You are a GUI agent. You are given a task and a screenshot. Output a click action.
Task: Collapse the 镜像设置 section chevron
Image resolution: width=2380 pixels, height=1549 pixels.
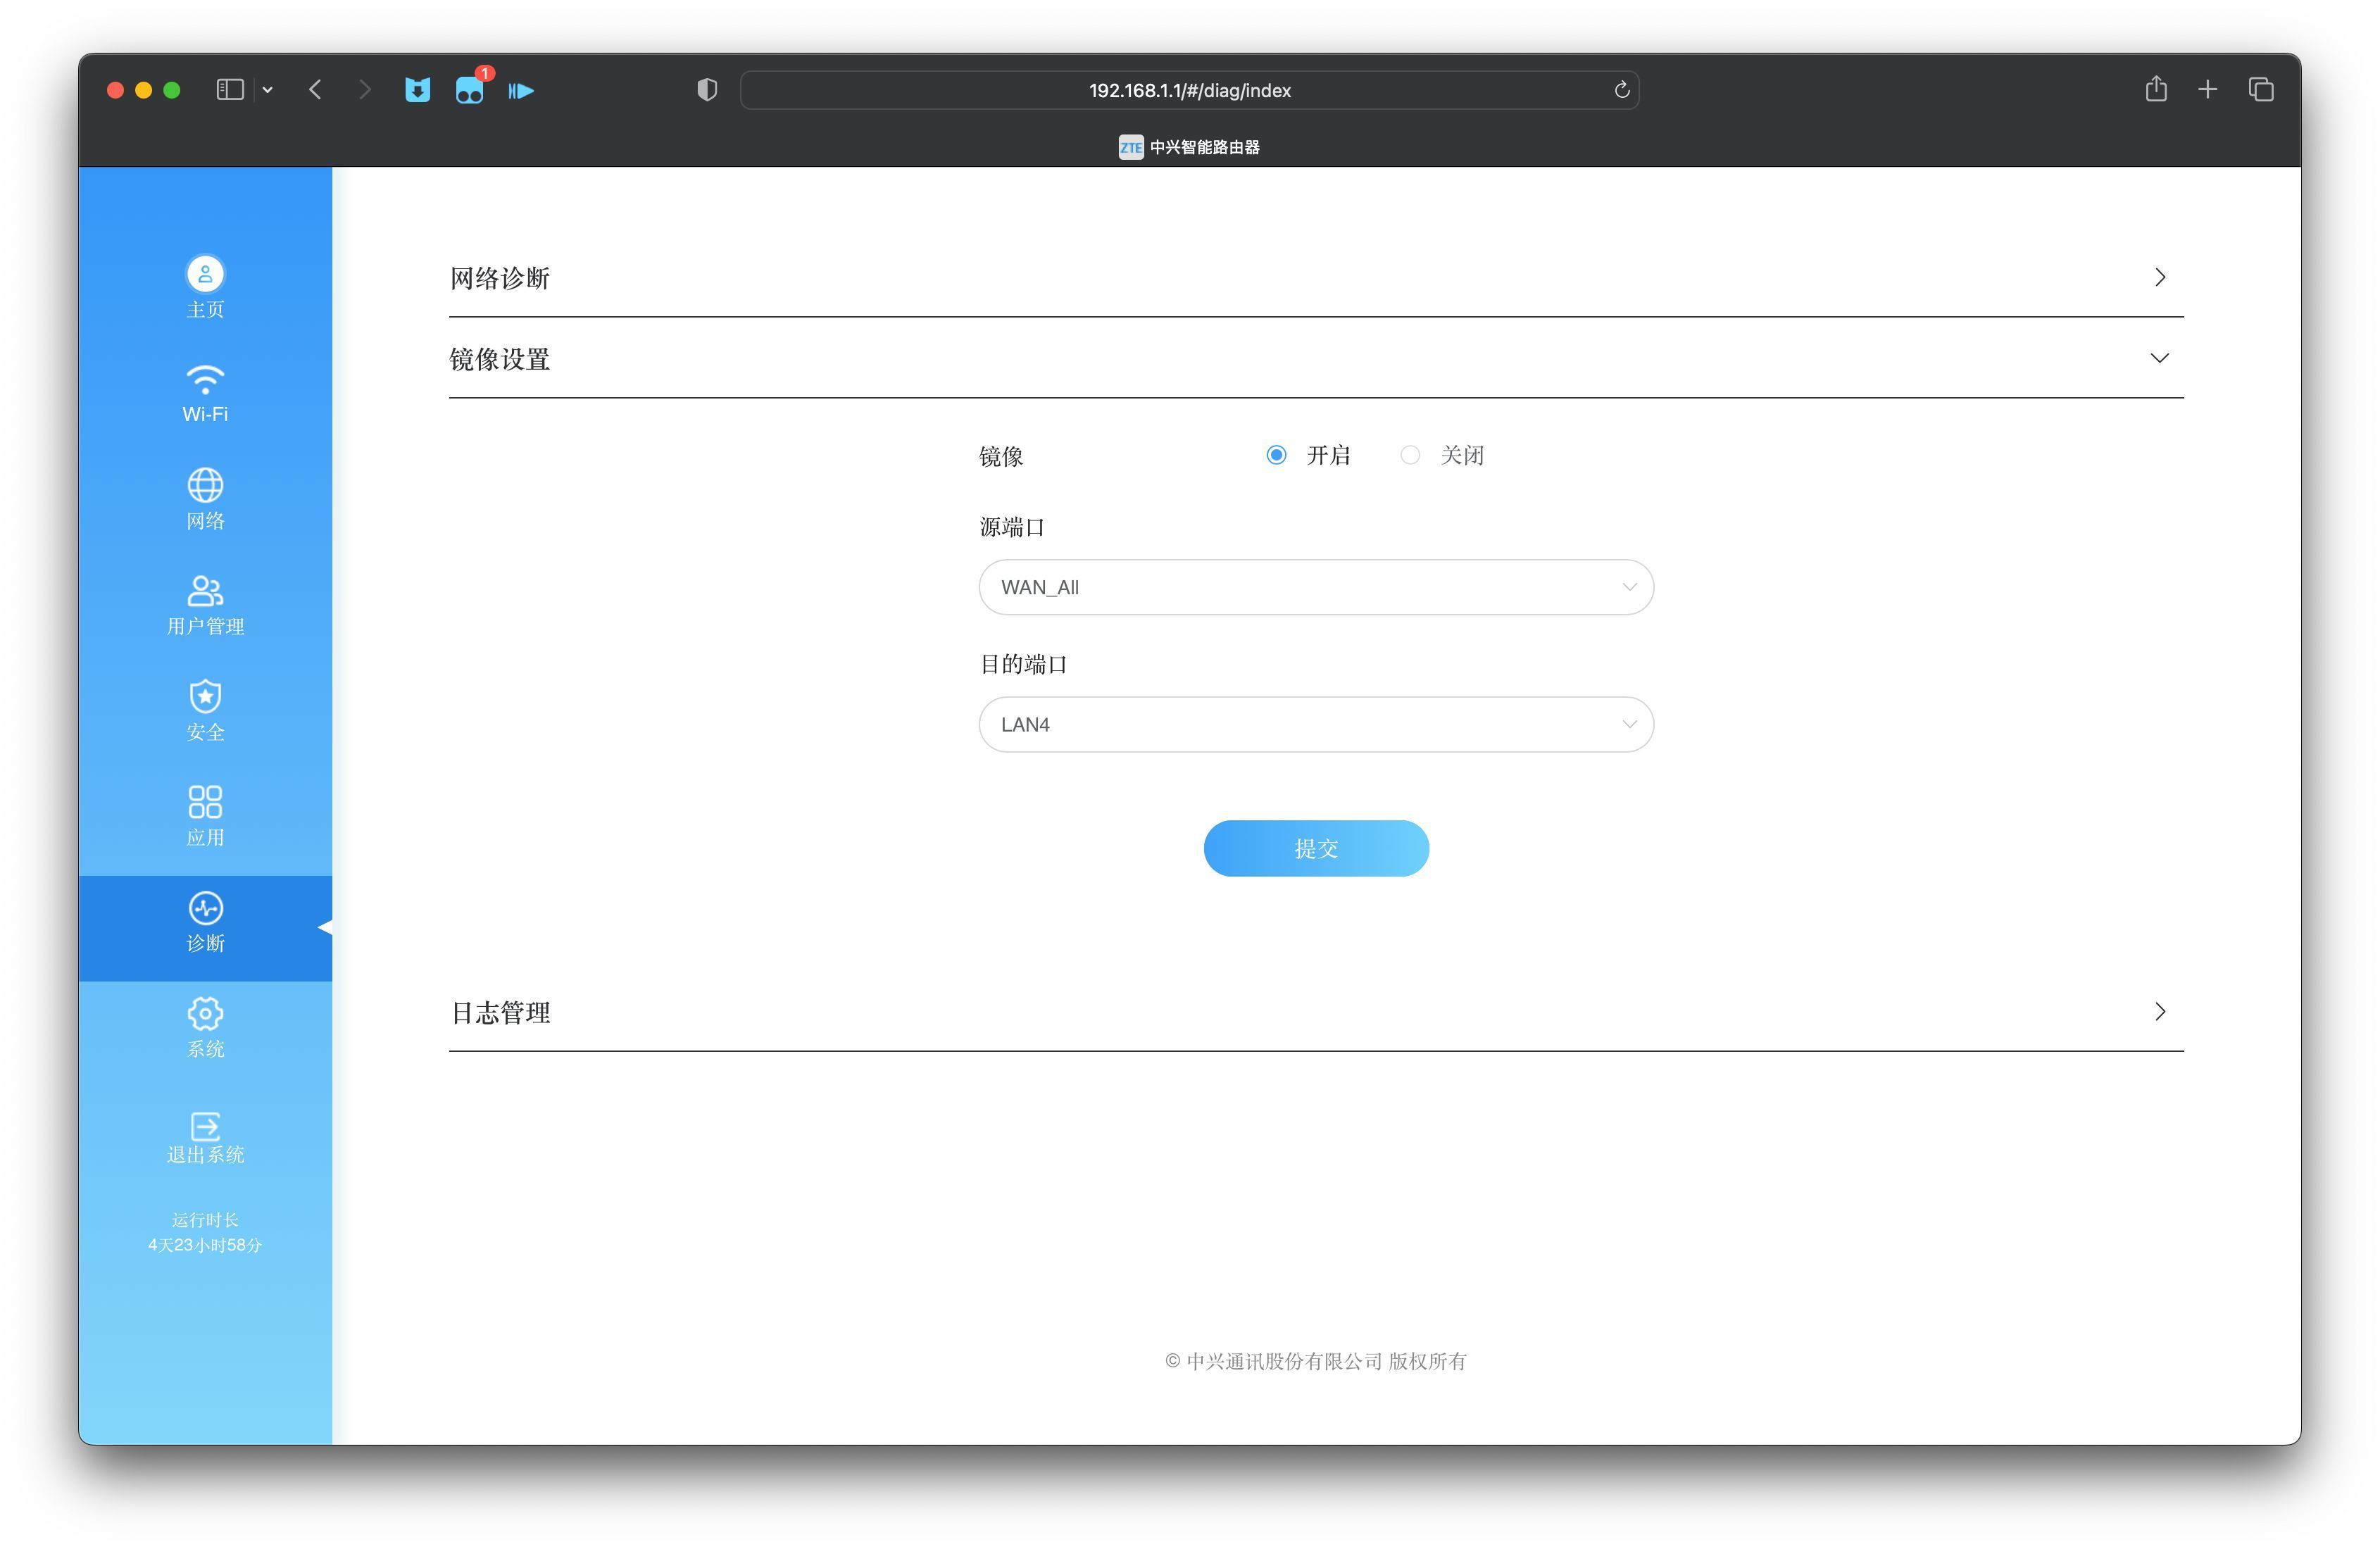(x=2160, y=358)
